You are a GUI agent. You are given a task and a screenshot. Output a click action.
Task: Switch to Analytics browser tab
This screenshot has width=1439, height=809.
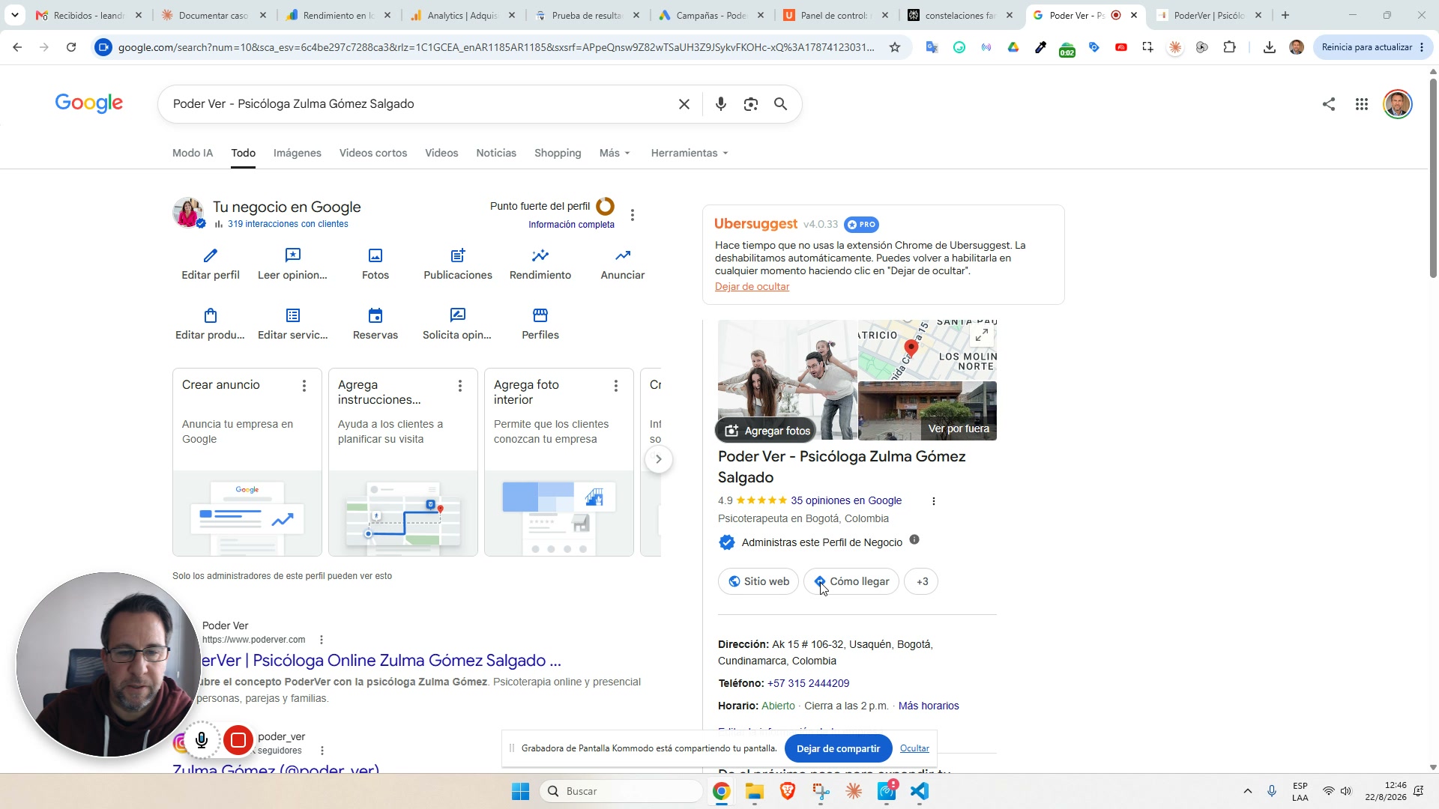pyautogui.click(x=462, y=15)
